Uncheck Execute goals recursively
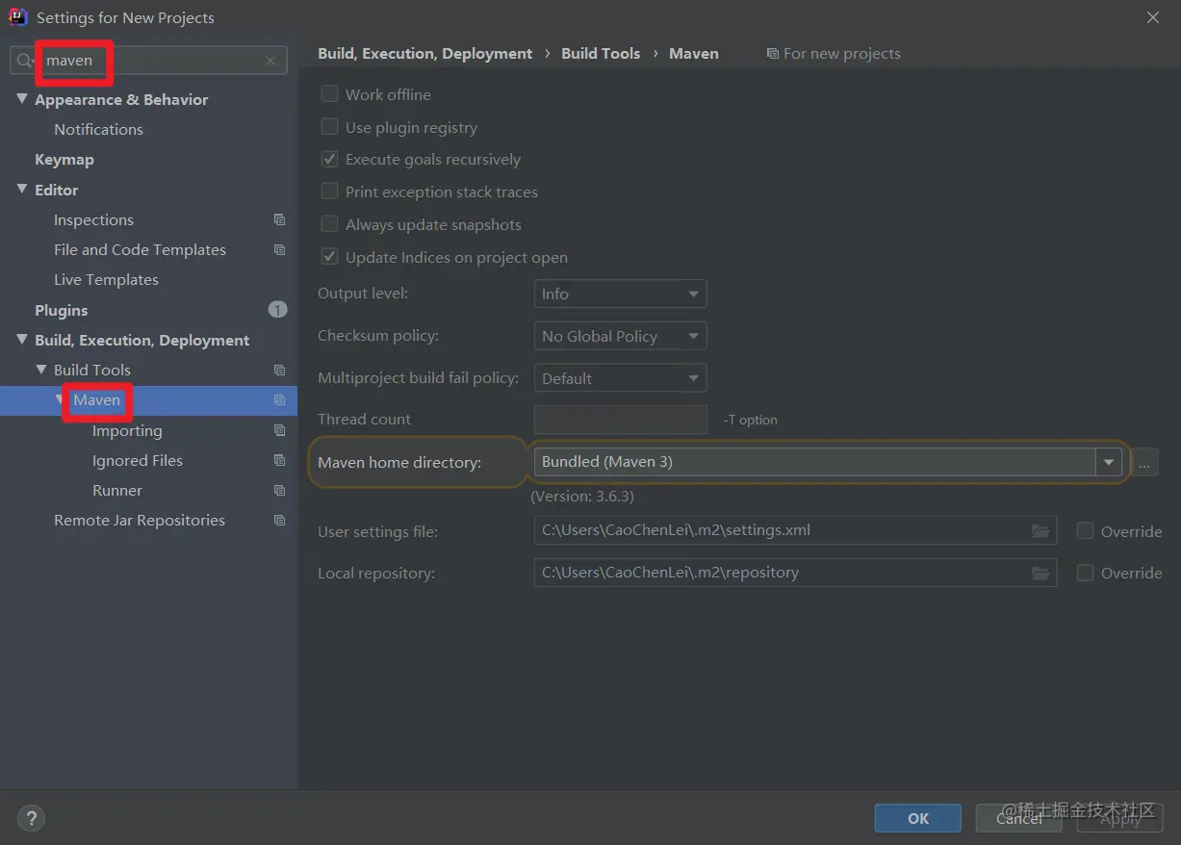Viewport: 1181px width, 845px height. pos(329,159)
